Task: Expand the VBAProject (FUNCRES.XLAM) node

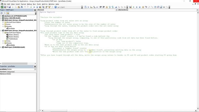Action: 1,47
